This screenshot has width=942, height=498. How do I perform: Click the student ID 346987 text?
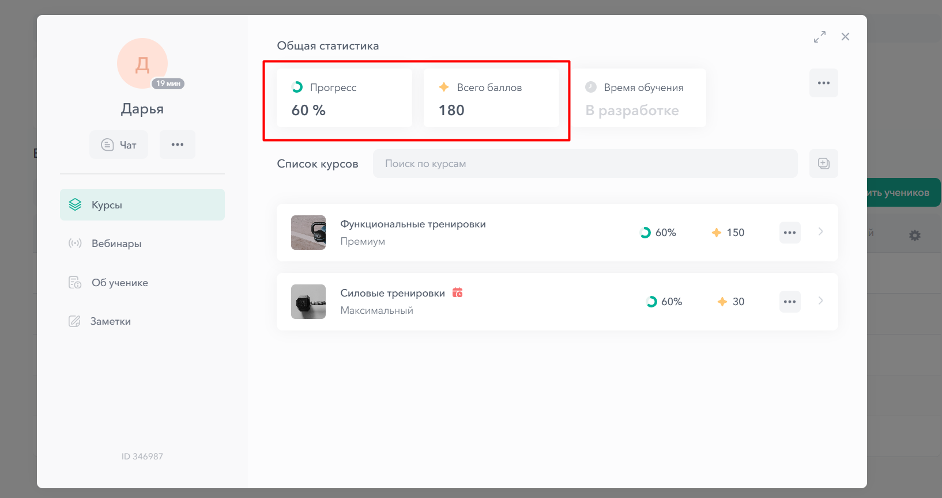142,457
